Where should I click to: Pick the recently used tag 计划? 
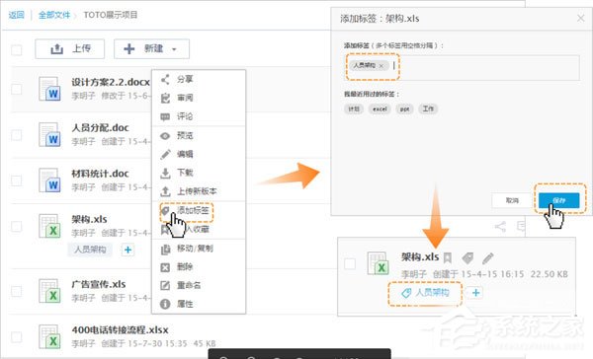[x=354, y=109]
